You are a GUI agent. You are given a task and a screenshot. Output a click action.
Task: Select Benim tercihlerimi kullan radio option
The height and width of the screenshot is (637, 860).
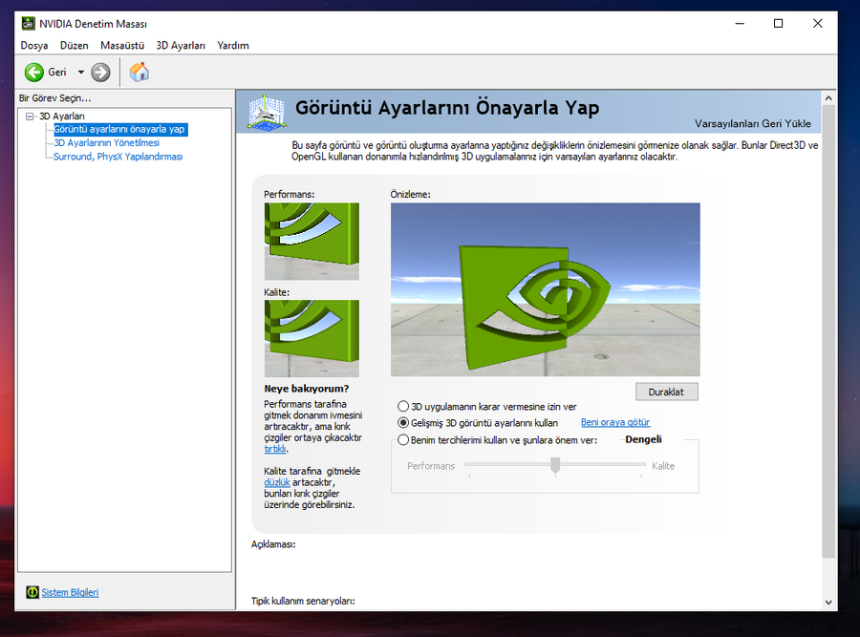coord(498,440)
